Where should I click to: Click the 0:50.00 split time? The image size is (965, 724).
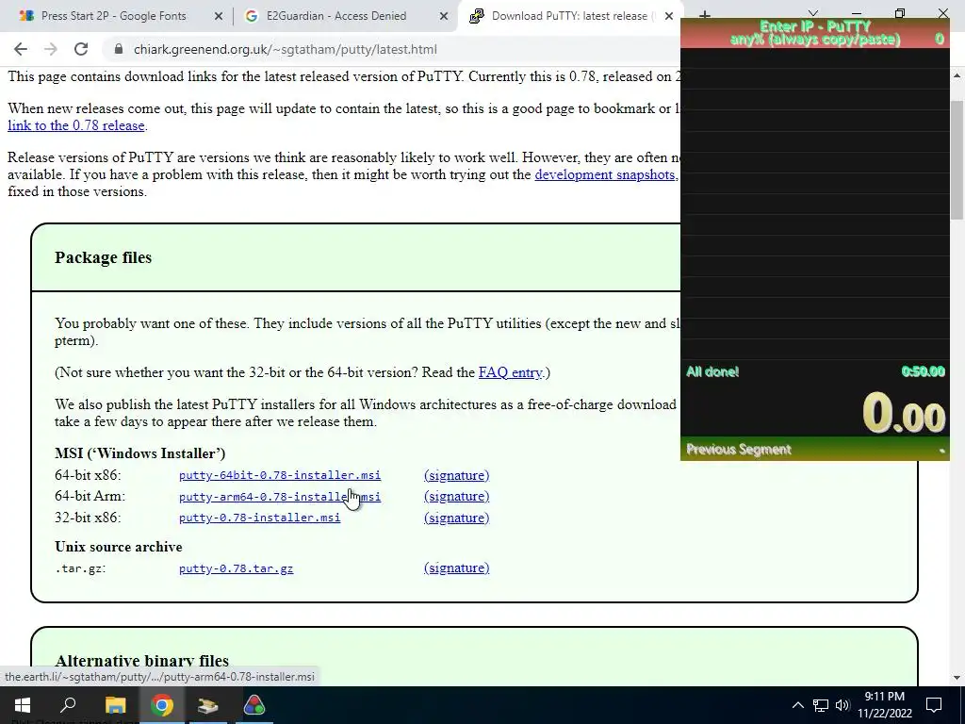click(923, 371)
